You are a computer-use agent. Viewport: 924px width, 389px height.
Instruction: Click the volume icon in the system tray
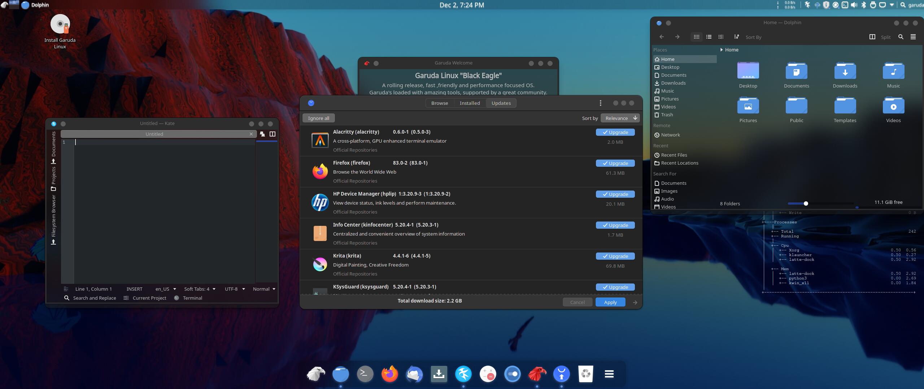pos(854,5)
